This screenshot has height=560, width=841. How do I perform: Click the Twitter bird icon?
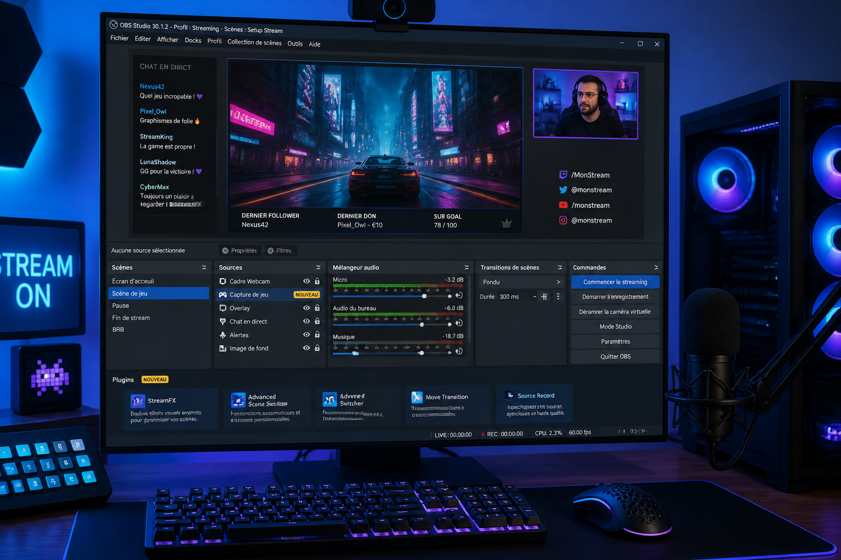[563, 190]
